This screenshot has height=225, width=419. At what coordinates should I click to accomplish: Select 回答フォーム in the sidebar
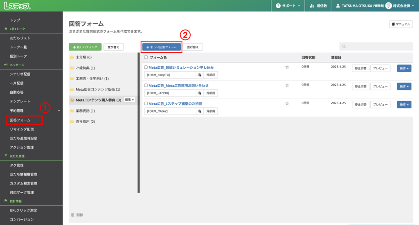click(x=20, y=120)
